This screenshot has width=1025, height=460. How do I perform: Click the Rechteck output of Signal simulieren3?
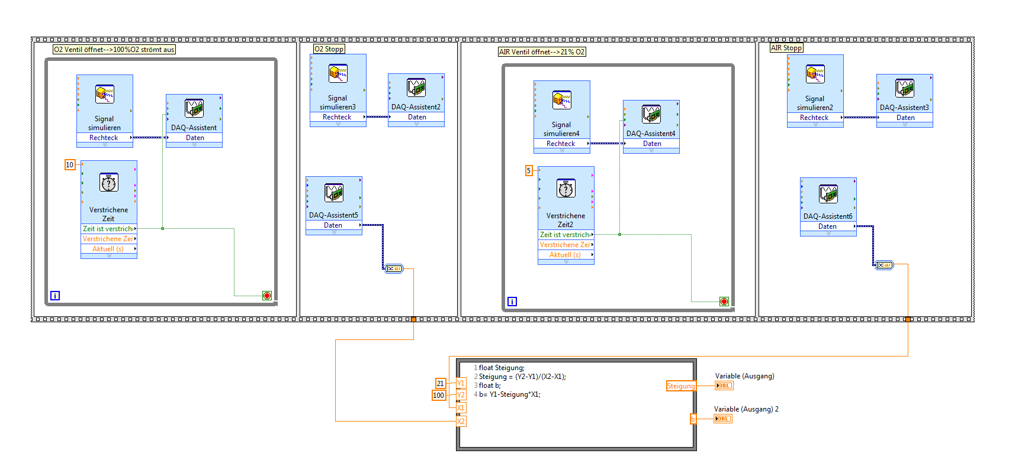[x=338, y=117]
